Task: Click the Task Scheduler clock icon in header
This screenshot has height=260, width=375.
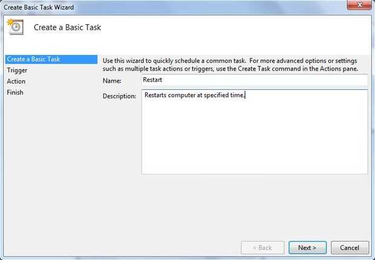Action: (16, 27)
